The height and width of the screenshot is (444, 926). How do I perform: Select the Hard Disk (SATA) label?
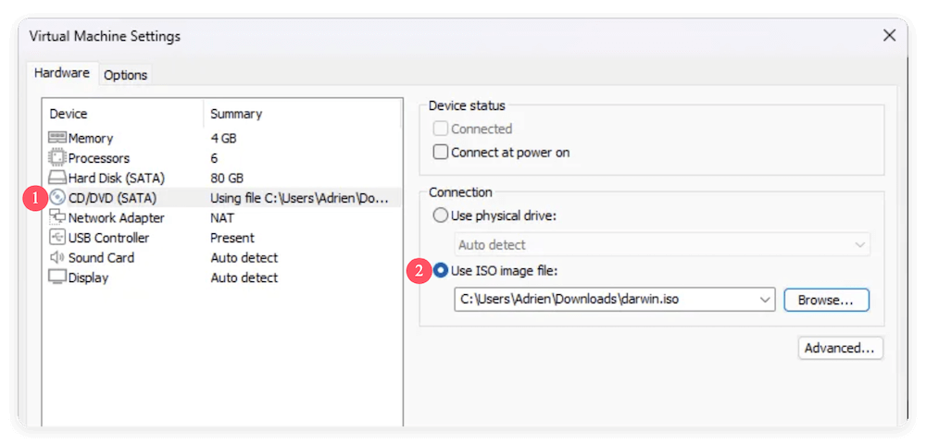click(x=117, y=179)
